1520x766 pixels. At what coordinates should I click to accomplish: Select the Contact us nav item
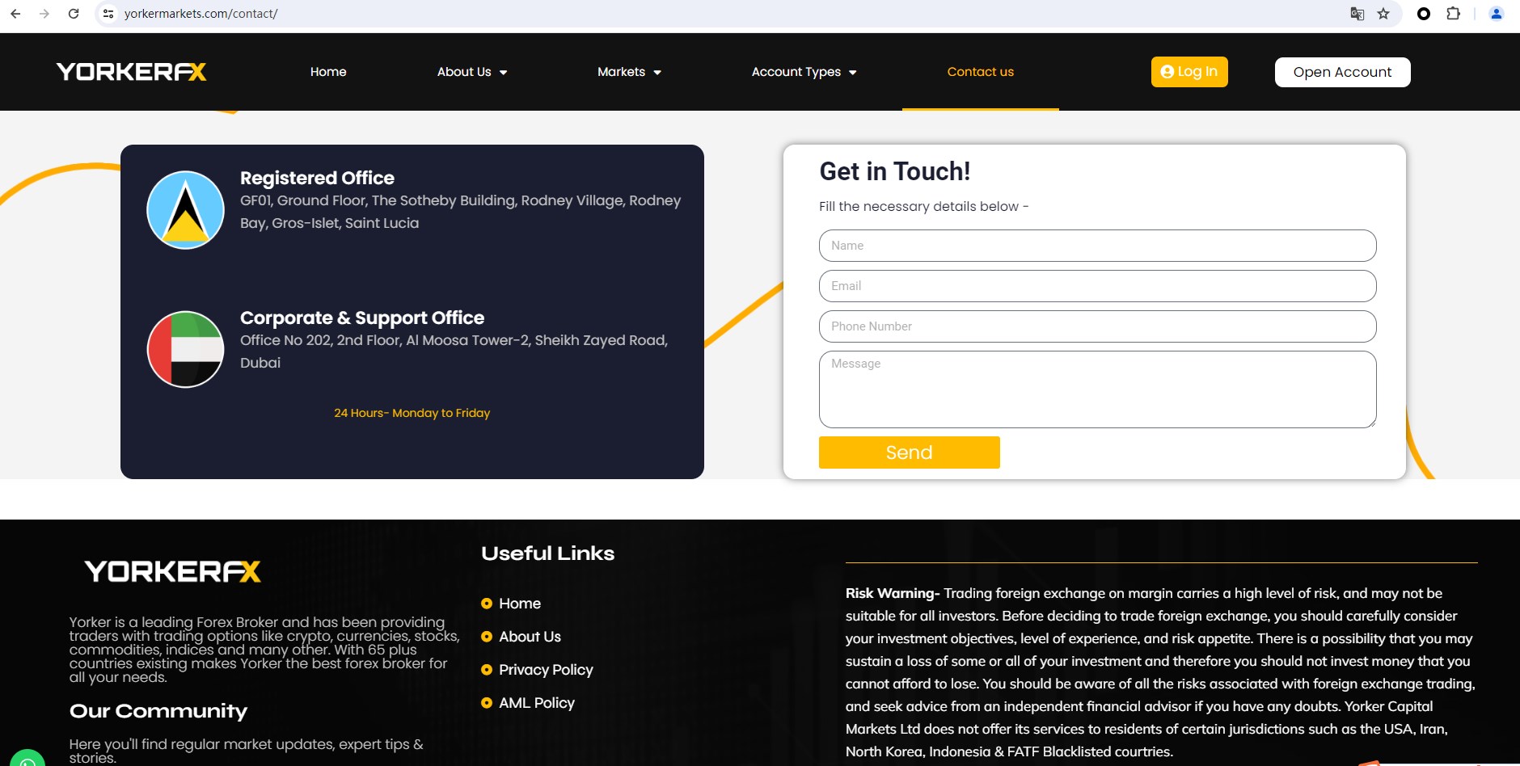(x=981, y=72)
